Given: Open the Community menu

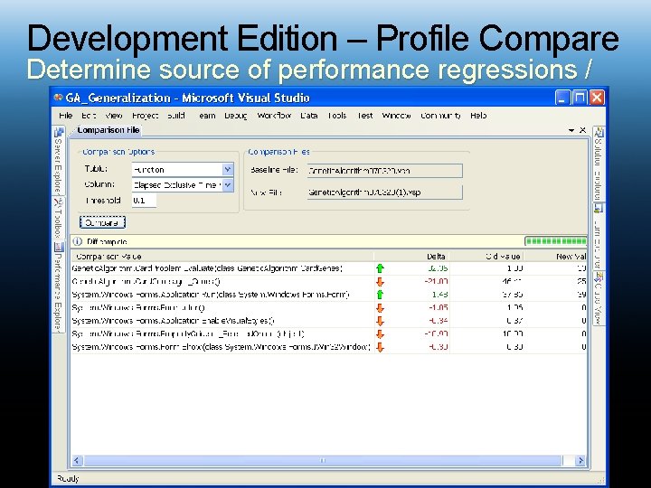Looking at the screenshot, I should [x=440, y=116].
